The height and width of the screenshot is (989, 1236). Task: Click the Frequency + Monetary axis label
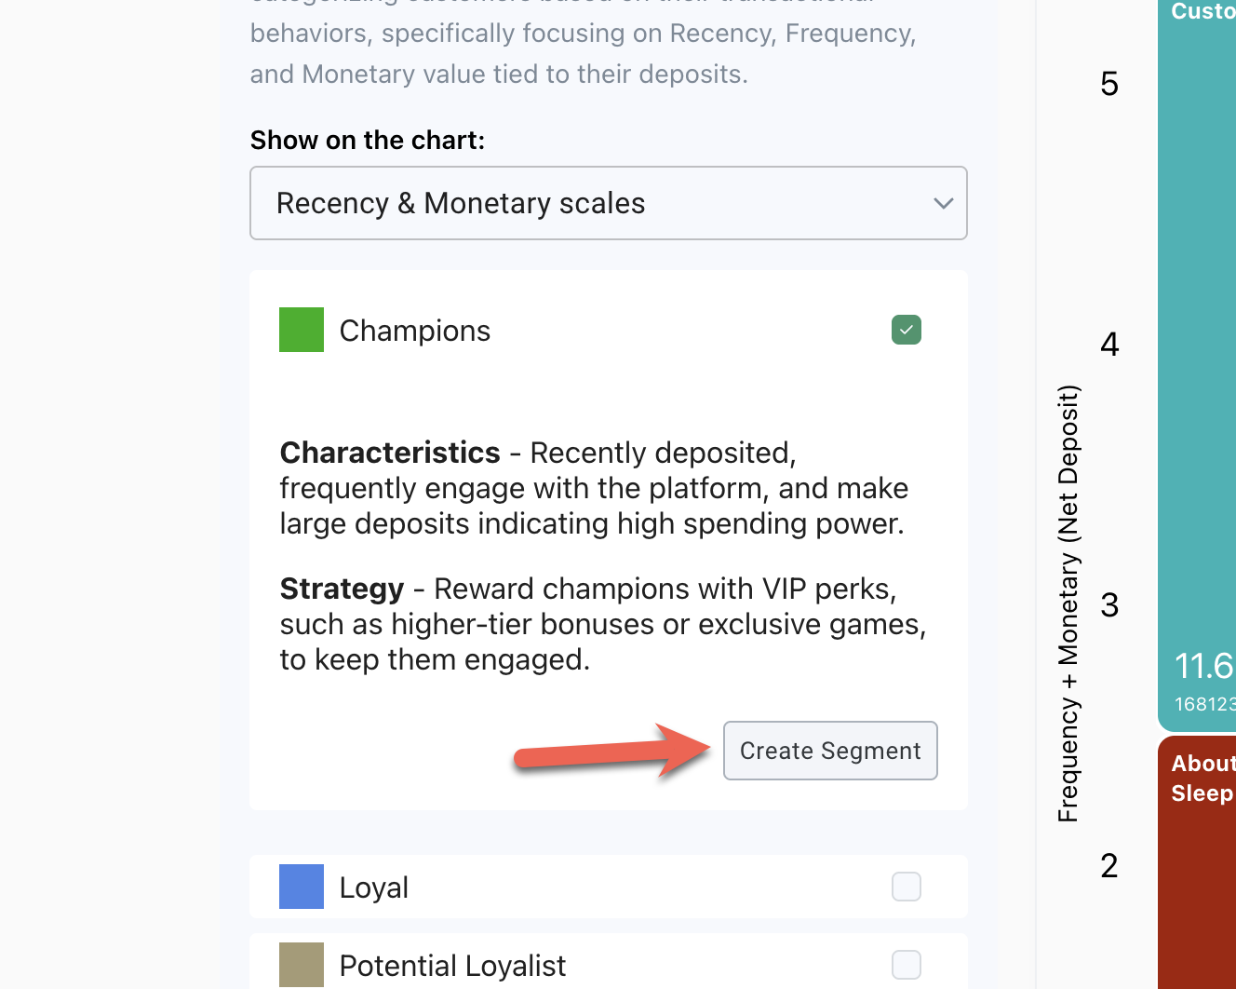point(1068,603)
